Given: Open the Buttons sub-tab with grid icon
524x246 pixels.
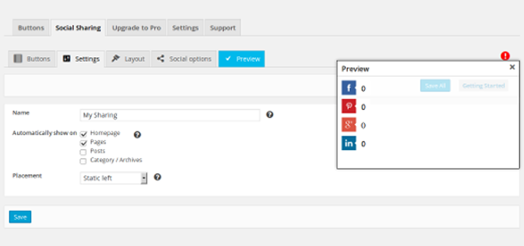Looking at the screenshot, I should [x=32, y=59].
